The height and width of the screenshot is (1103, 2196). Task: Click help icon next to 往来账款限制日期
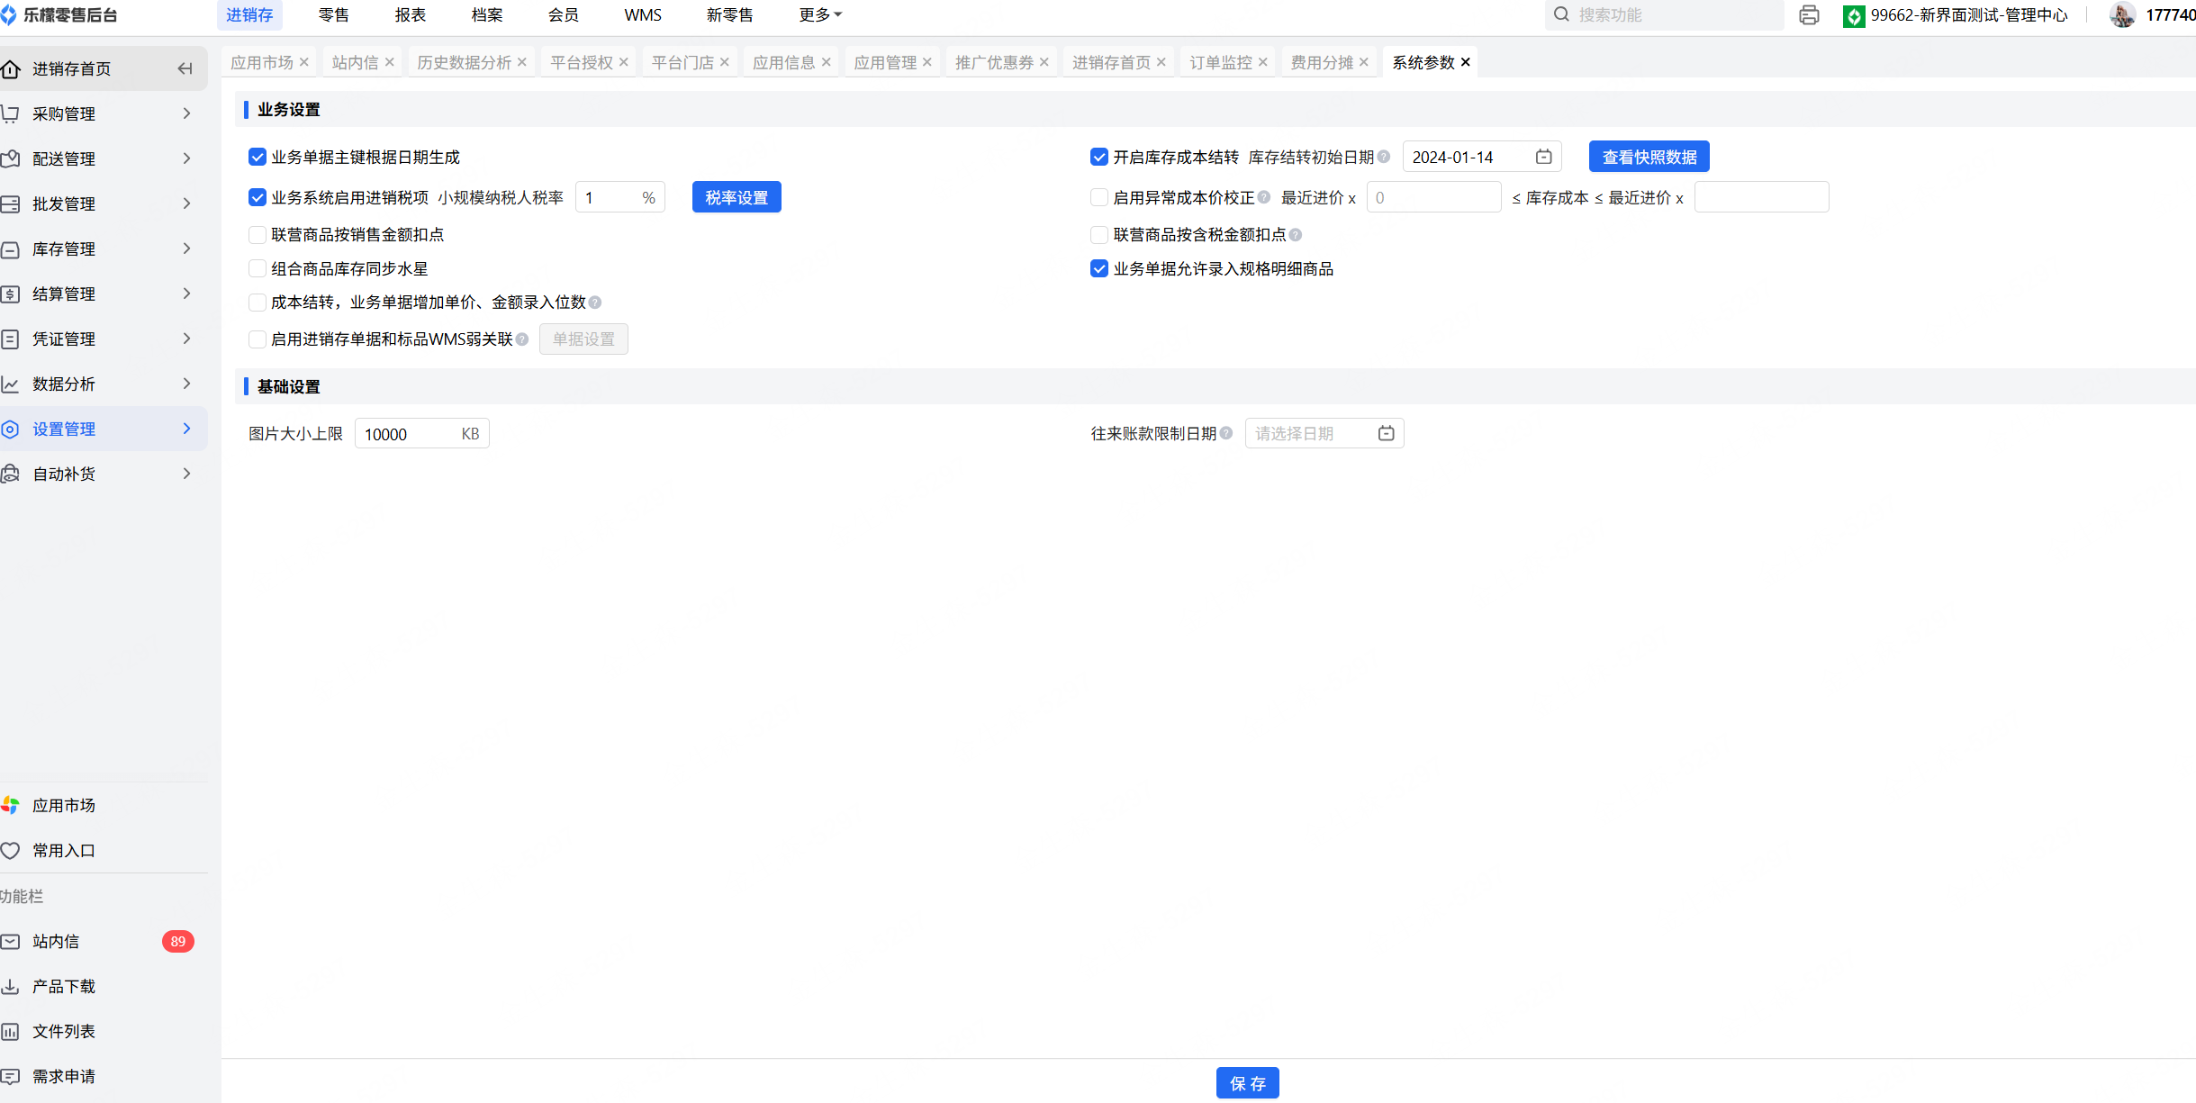pos(1225,433)
